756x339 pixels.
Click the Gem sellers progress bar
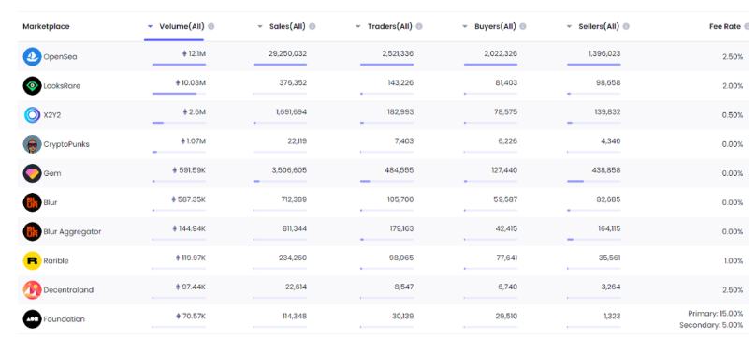point(593,181)
